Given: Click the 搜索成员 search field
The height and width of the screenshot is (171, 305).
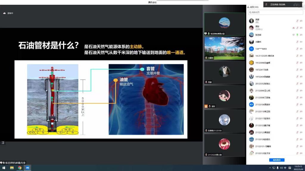Looking at the screenshot, I should (x=276, y=12).
